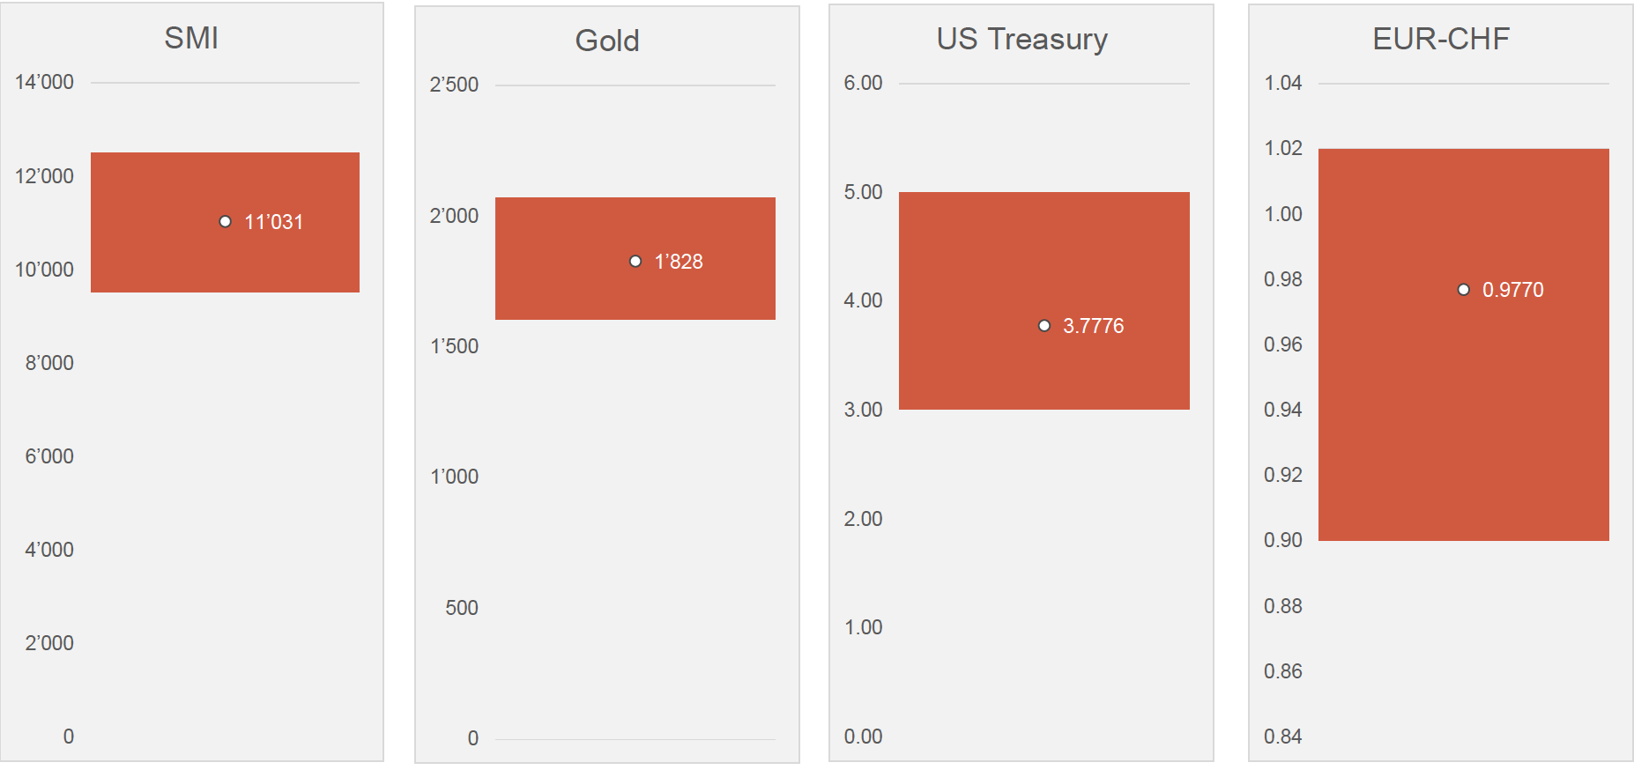Select the white marker dot in Gold chart

coord(635,262)
